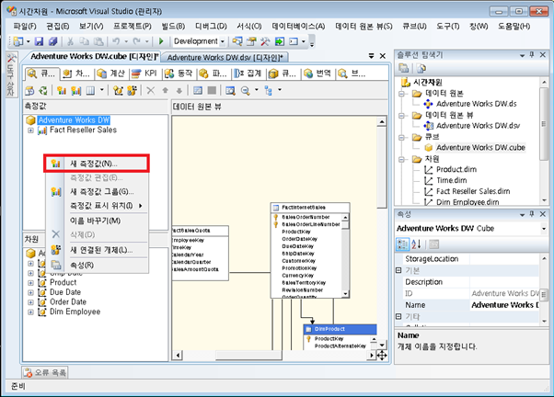Click the Categorized view icon in Properties
554x397 pixels.
402,244
